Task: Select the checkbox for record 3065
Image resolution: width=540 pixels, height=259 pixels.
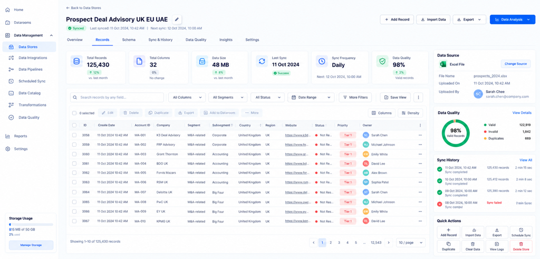Action: [x=74, y=202]
